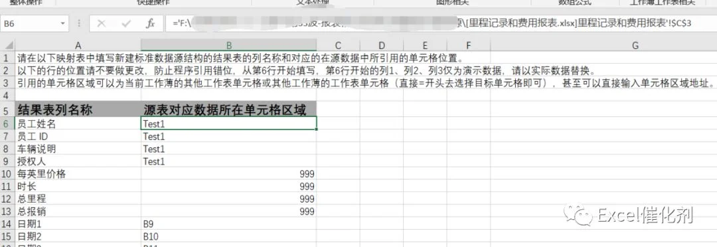Select the cell 车辆说明
The height and width of the screenshot is (247, 717).
tap(78, 149)
